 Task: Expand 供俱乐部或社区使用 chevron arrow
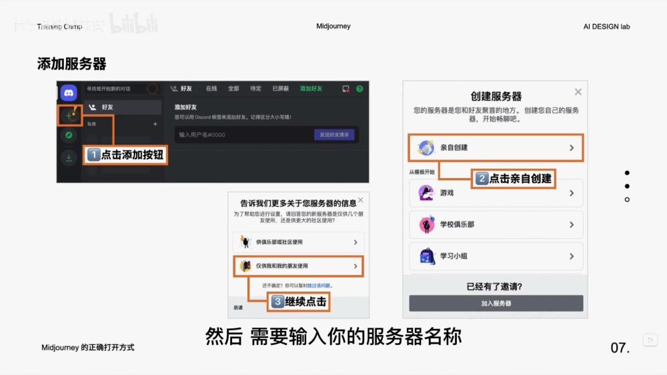point(356,242)
